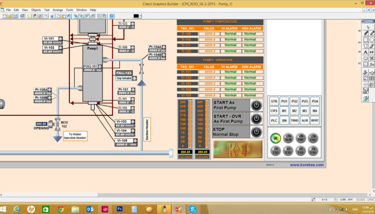Select the Button object tool
The width and height of the screenshot is (375, 214).
click(x=366, y=58)
